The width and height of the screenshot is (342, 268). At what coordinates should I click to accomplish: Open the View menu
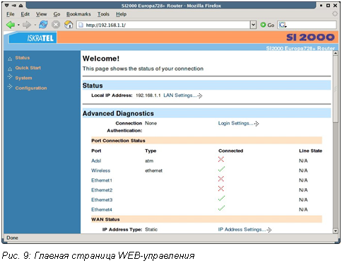pyautogui.click(x=41, y=14)
